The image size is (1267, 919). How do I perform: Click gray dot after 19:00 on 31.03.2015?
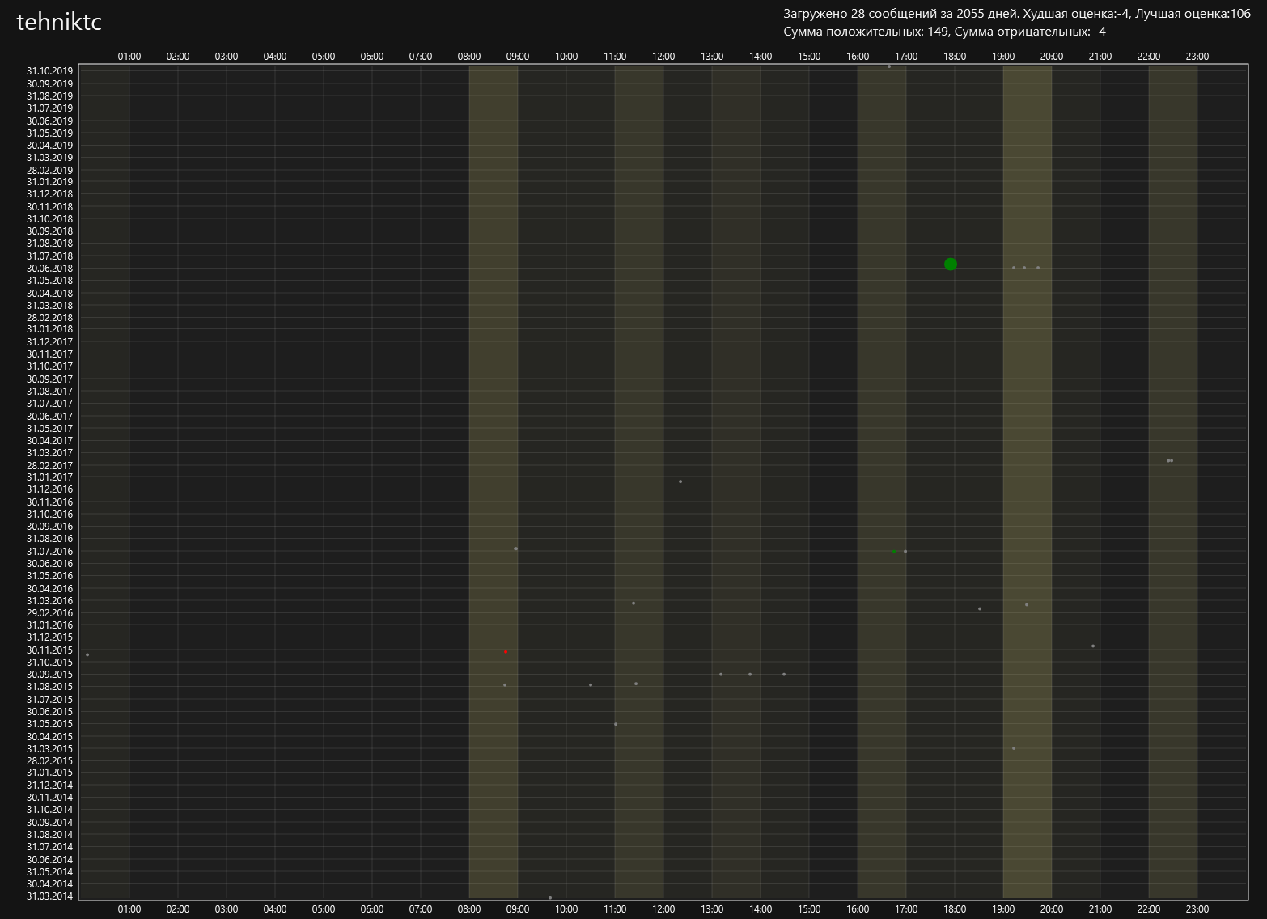[1014, 748]
